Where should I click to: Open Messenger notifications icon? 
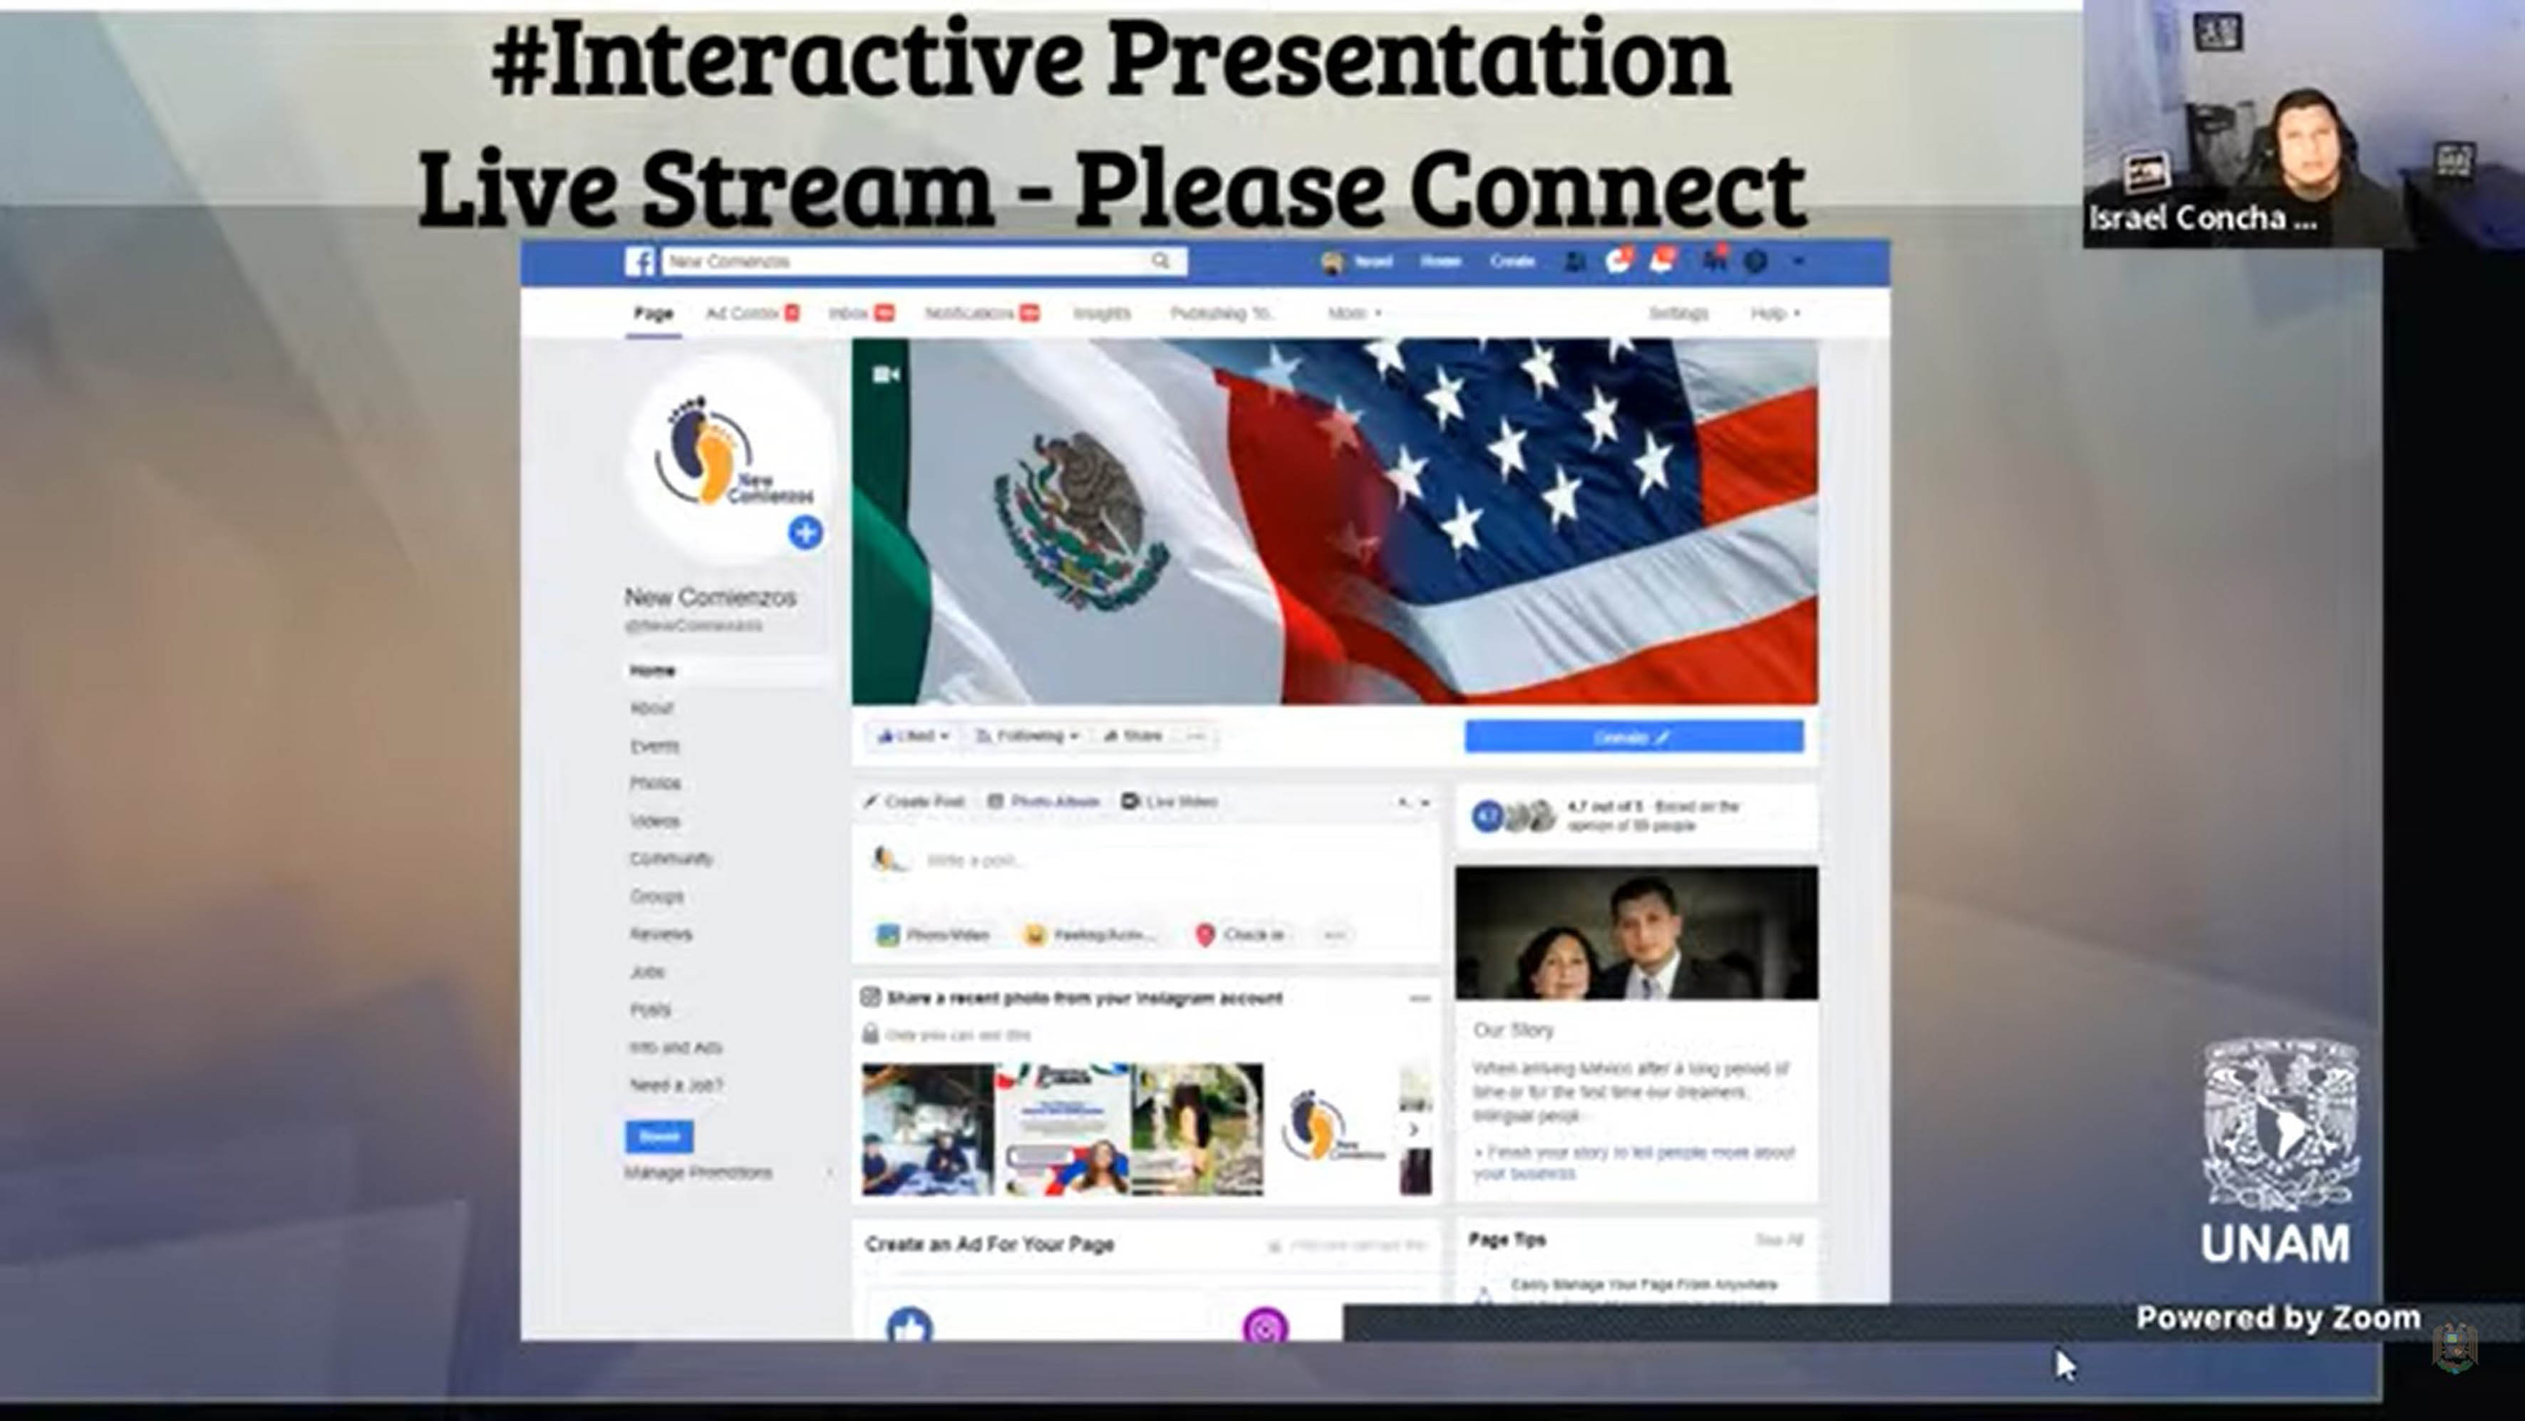[x=1617, y=261]
